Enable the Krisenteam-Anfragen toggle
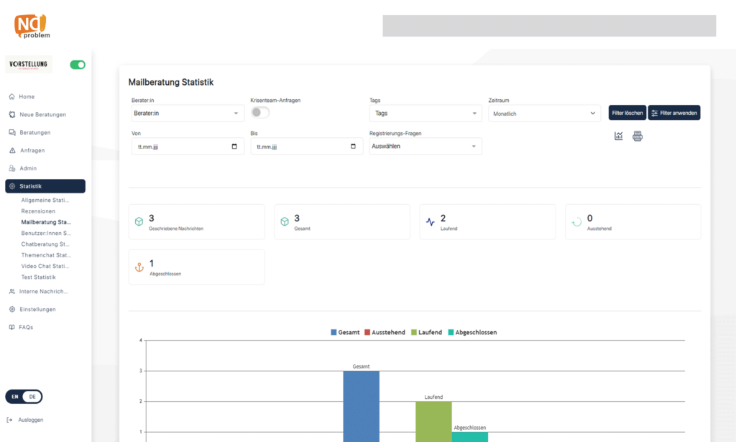 tap(260, 112)
